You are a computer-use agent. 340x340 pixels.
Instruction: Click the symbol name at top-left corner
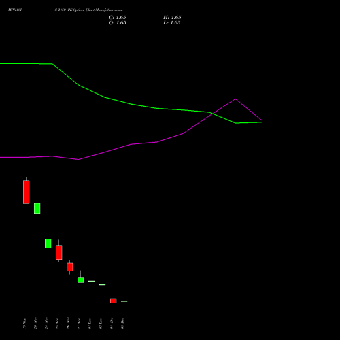pos(15,10)
